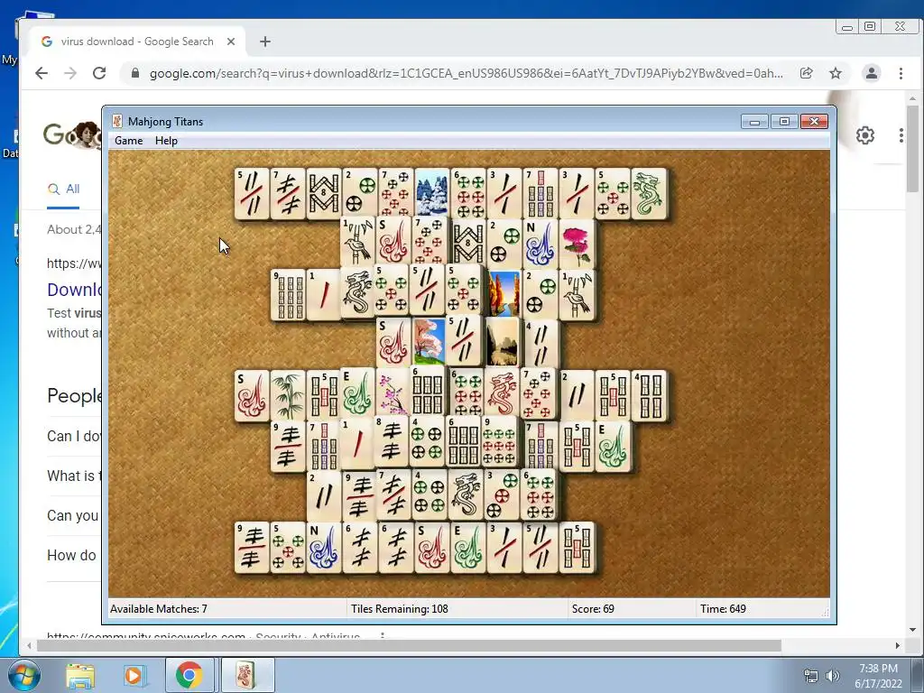
Task: Click the 'Available Matches: 7' status text
Action: click(x=159, y=609)
